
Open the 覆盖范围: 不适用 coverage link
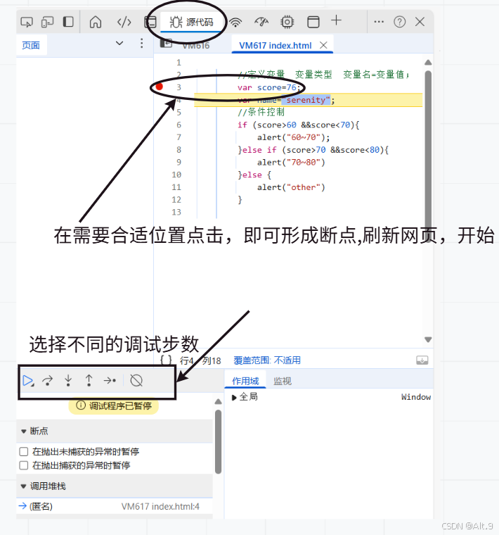tap(267, 360)
